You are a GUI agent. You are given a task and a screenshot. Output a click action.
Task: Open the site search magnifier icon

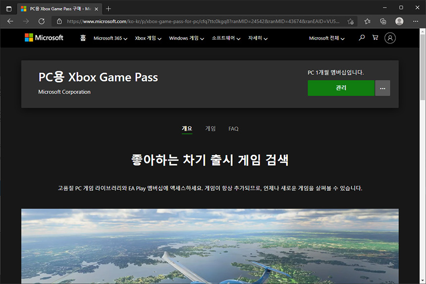362,38
